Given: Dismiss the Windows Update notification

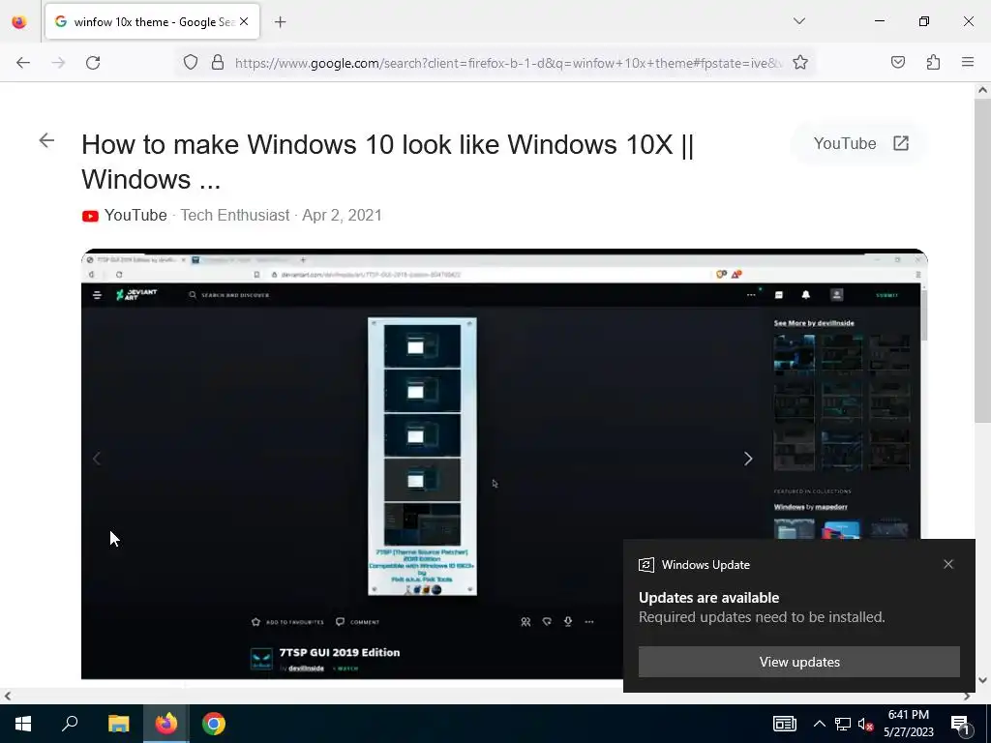Looking at the screenshot, I should tap(948, 564).
